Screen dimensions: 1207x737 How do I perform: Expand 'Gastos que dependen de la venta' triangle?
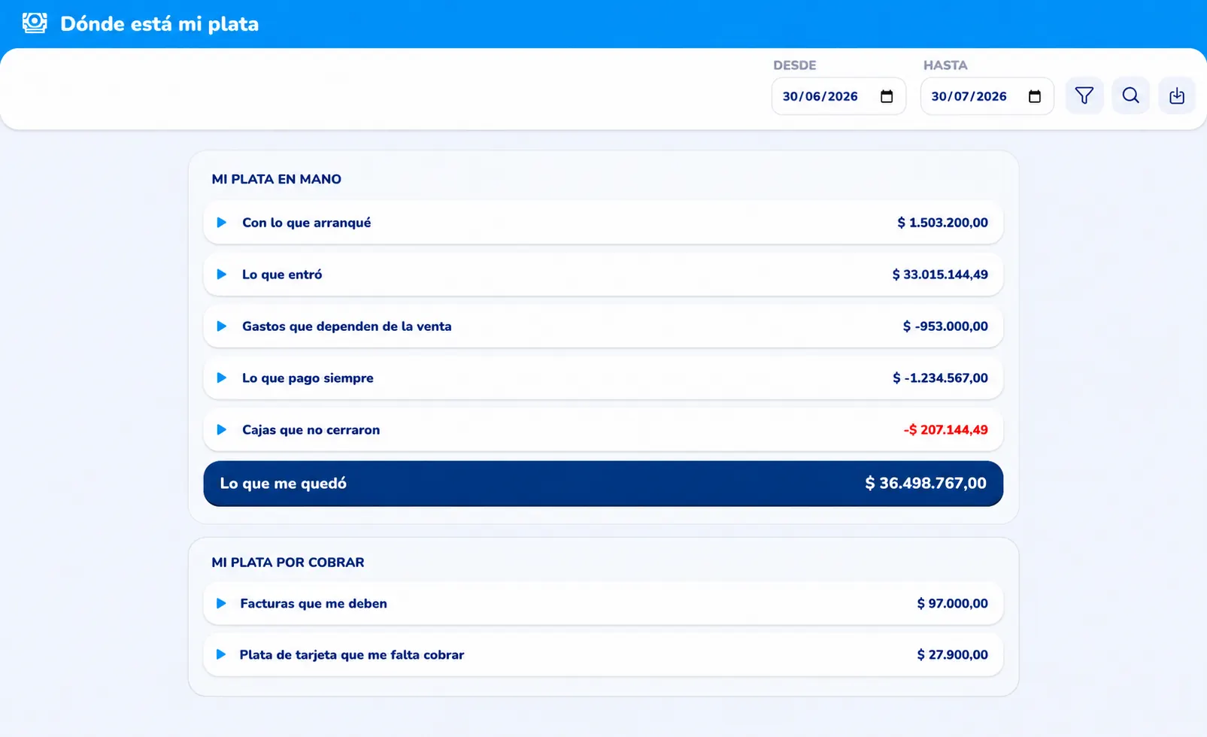(222, 326)
